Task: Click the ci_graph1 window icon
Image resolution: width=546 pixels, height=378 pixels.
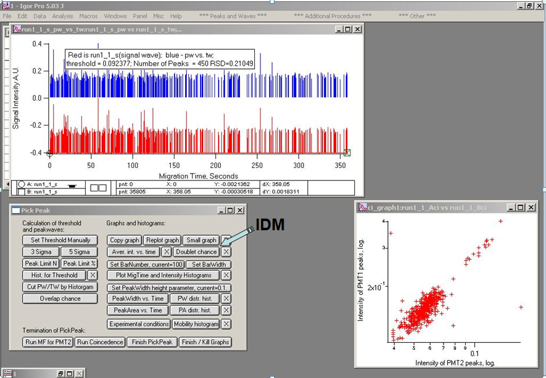Action: click(363, 207)
